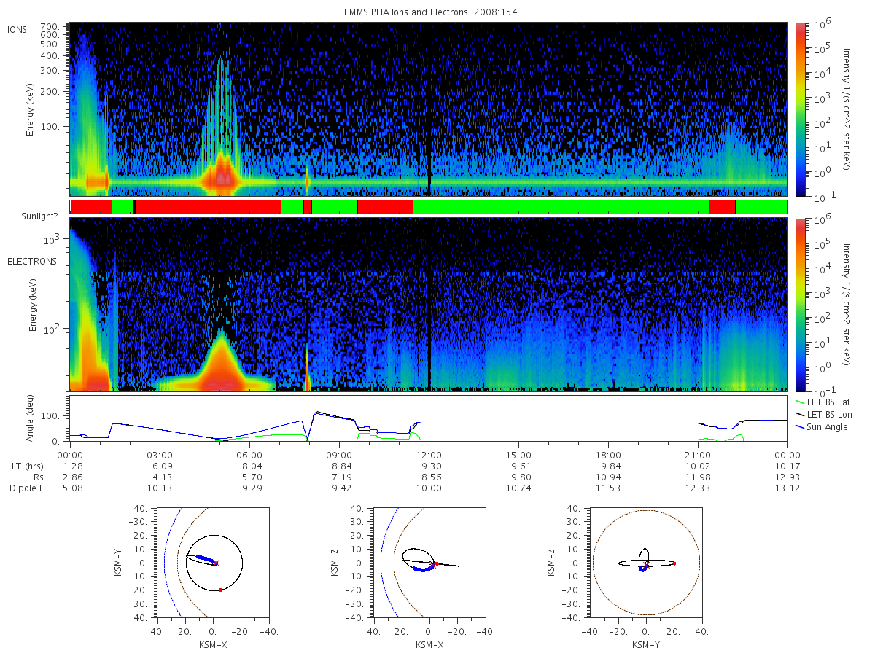
Task: Click the ELECTRONS panel label
Action: tap(31, 261)
